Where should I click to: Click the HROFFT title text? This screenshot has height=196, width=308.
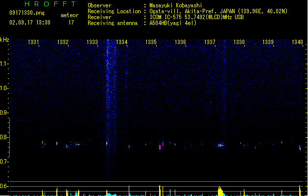[x=50, y=4]
